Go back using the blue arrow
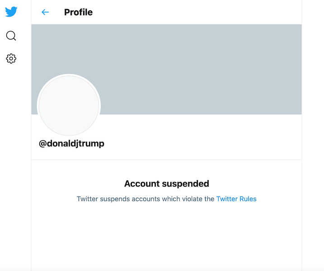 click(x=45, y=12)
